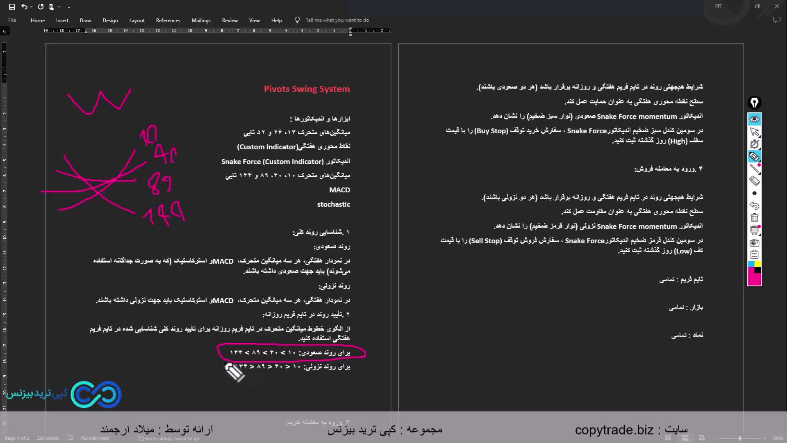This screenshot has height=443, width=787.
Task: Switch to cursor mode via the arrow icon
Action: click(x=755, y=132)
